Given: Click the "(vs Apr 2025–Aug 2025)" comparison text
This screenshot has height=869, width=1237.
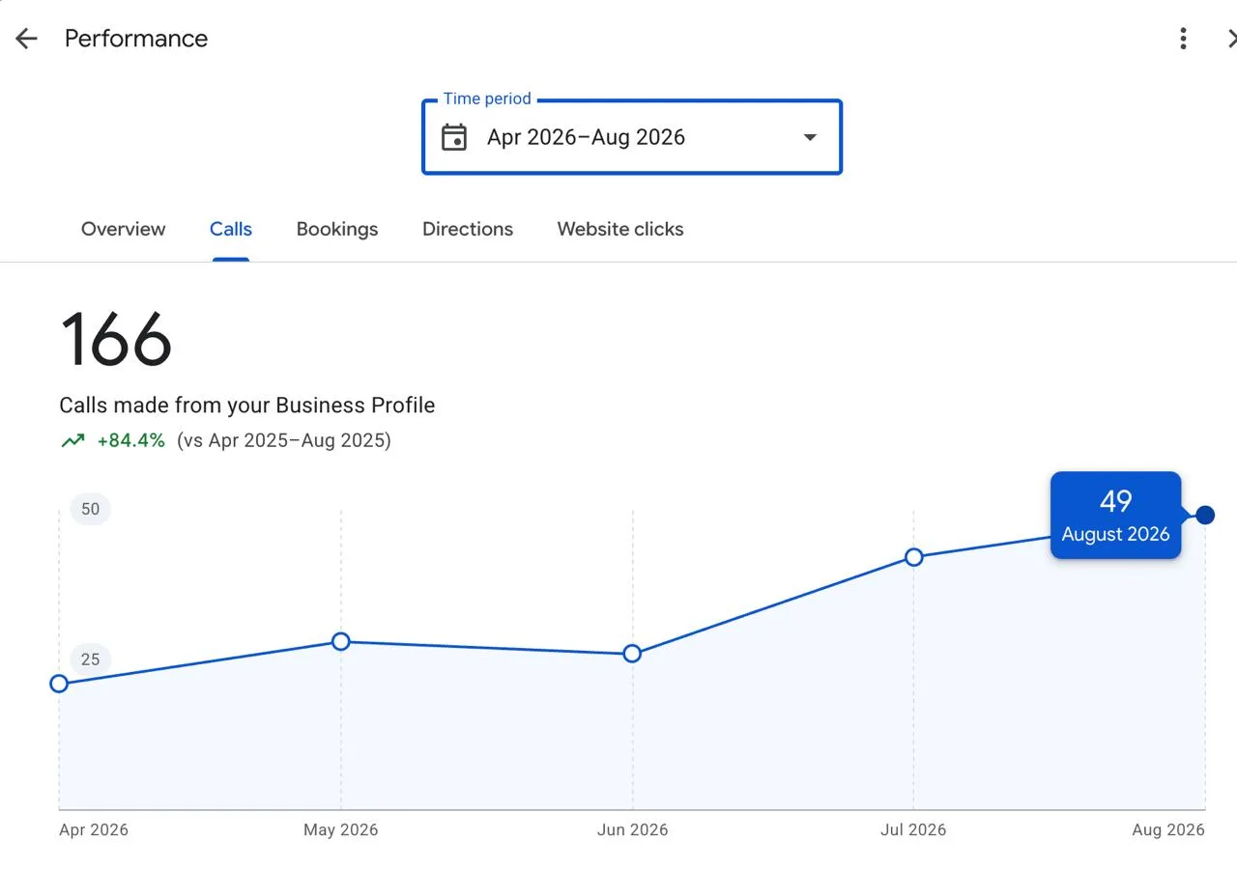Looking at the screenshot, I should (284, 440).
